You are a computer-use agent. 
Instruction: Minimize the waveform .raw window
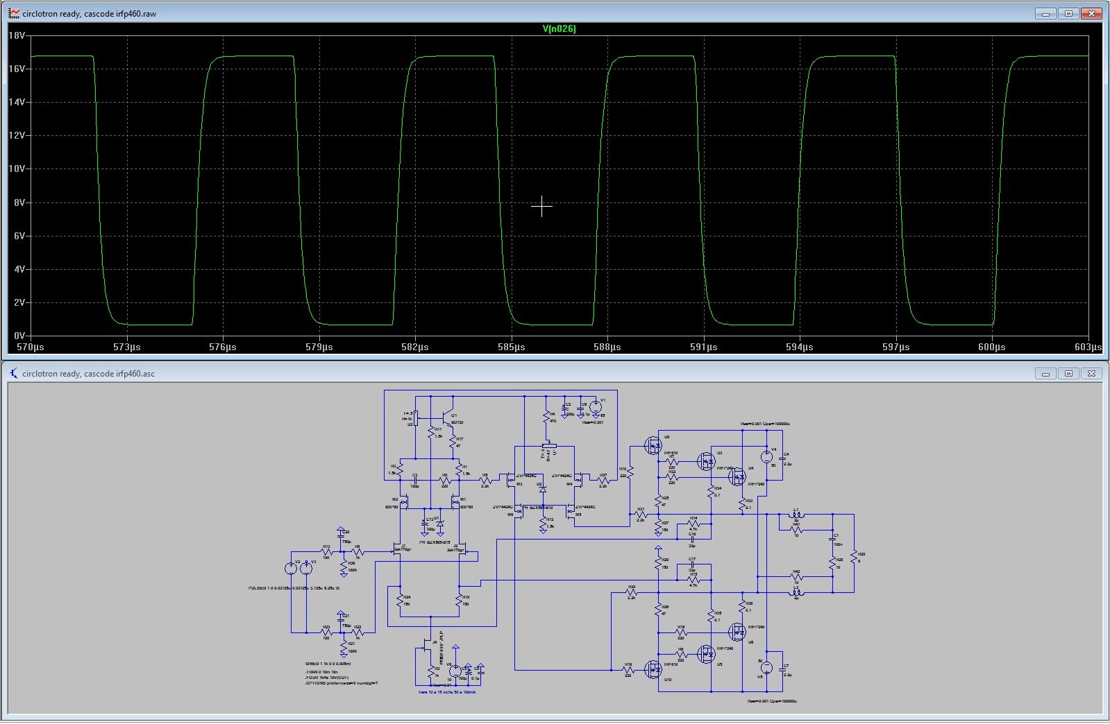tap(1045, 13)
